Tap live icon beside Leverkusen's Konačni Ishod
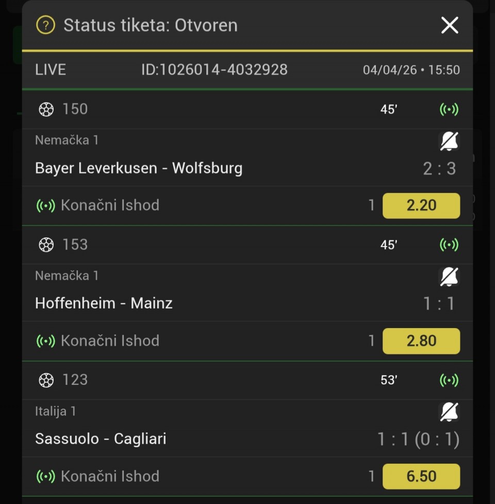The image size is (495, 504). point(45,205)
